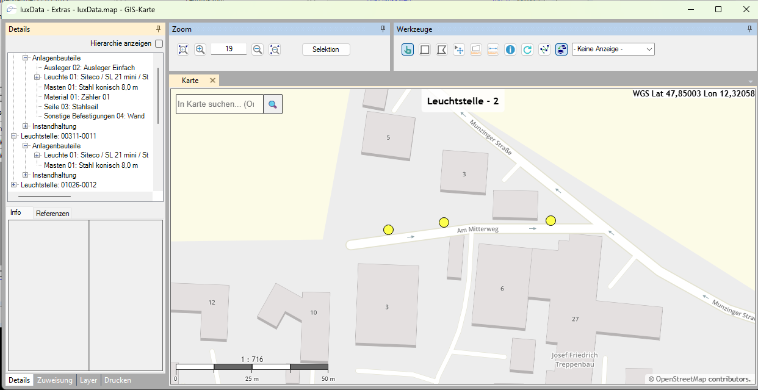The height and width of the screenshot is (390, 758).
Task: Click the luxData application icon in title bar
Action: coord(11,9)
